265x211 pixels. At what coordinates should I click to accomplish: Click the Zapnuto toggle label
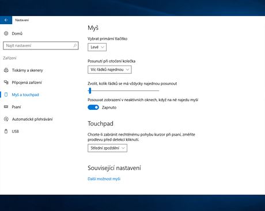[x=109, y=108]
